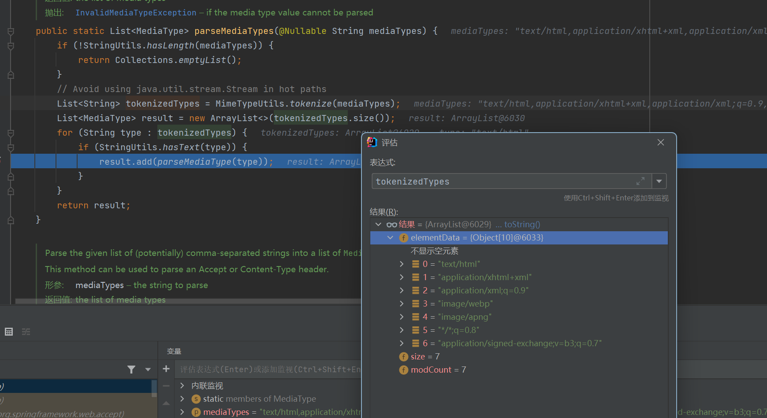Click the gutter fold icon at hasLength if line

11,46
